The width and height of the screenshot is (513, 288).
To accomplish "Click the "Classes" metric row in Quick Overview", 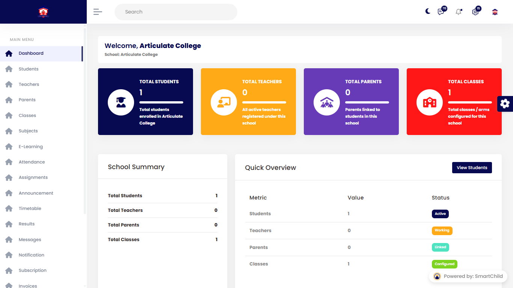I will click(x=368, y=264).
